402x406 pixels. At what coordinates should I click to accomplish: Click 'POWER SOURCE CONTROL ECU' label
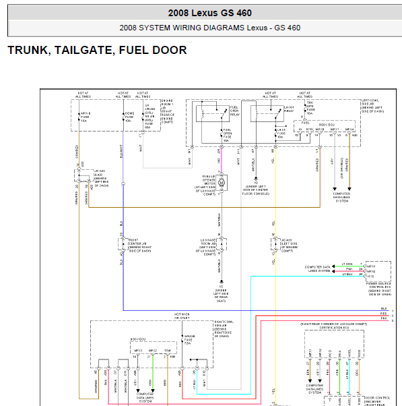pos(380,289)
